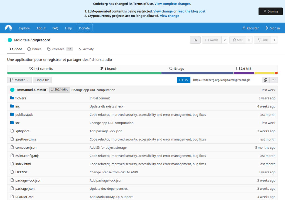
Task: Open the eslint.config.mjs file
Action: point(27,156)
